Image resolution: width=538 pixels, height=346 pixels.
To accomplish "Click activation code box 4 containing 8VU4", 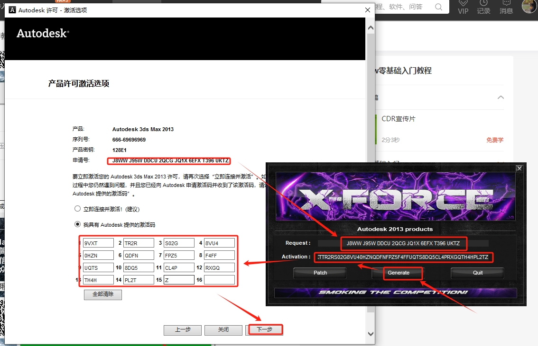I will pos(220,243).
